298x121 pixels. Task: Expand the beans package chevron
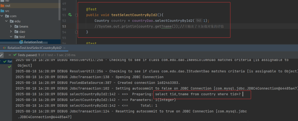[x=11, y=26]
